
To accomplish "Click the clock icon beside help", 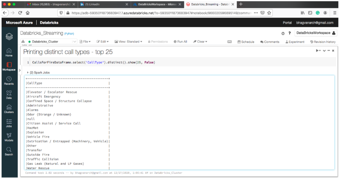I will tap(283, 33).
